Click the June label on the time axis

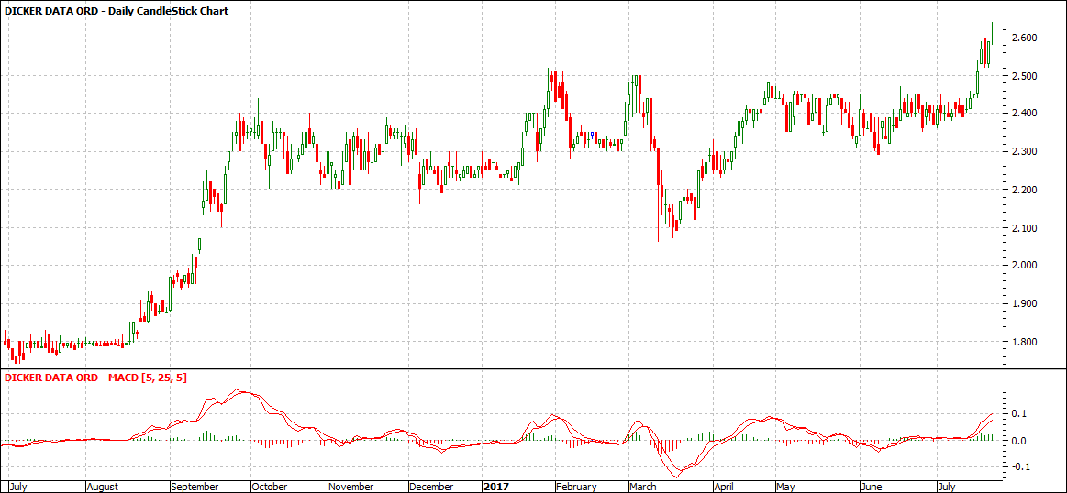(x=871, y=487)
